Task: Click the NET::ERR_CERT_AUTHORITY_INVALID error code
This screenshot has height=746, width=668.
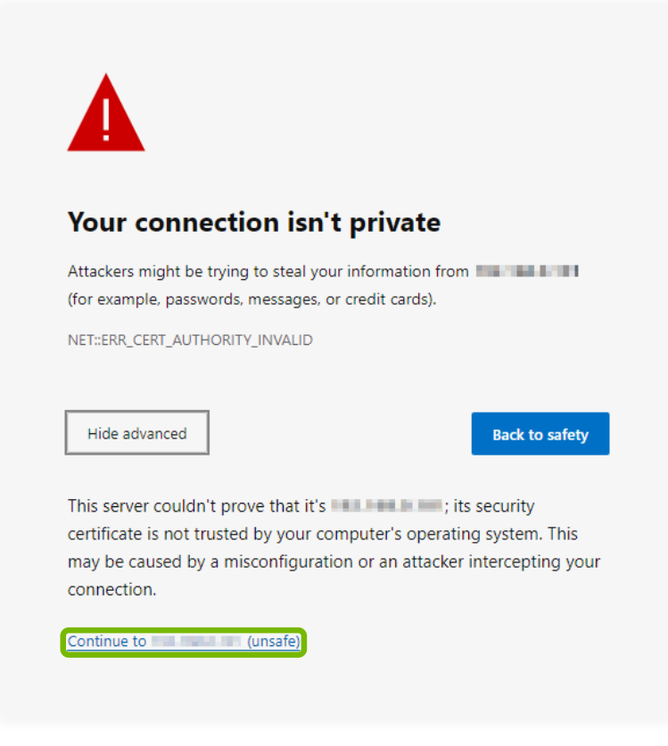Action: pos(190,340)
